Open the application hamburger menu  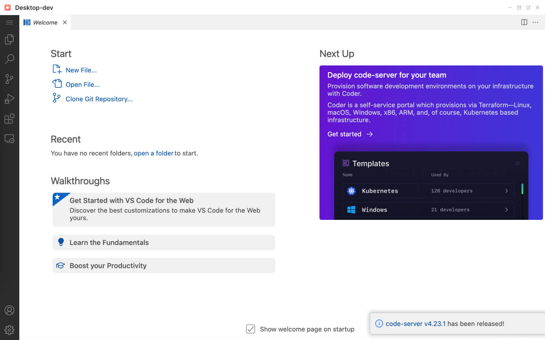[9, 23]
